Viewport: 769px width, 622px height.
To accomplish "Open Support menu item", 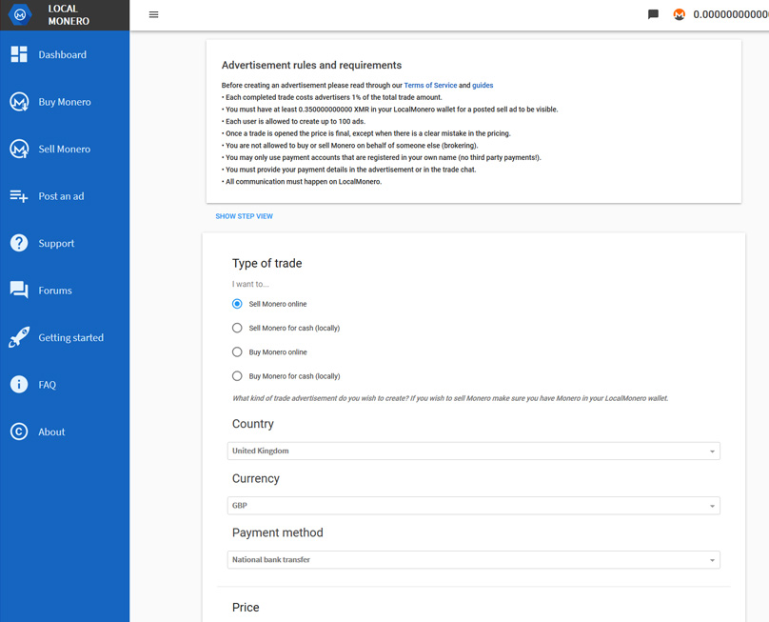I will pos(56,244).
